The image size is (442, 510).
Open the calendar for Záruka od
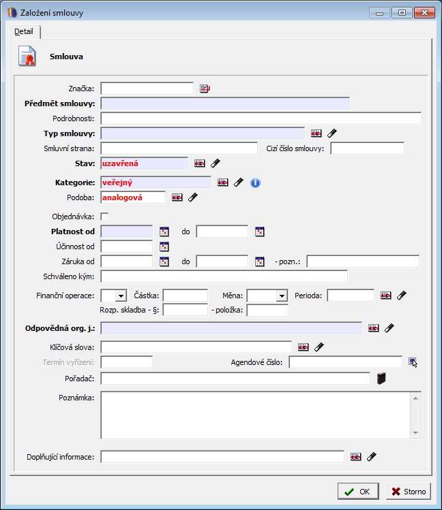164,261
